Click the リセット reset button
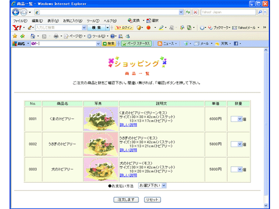 pyautogui.click(x=152, y=200)
